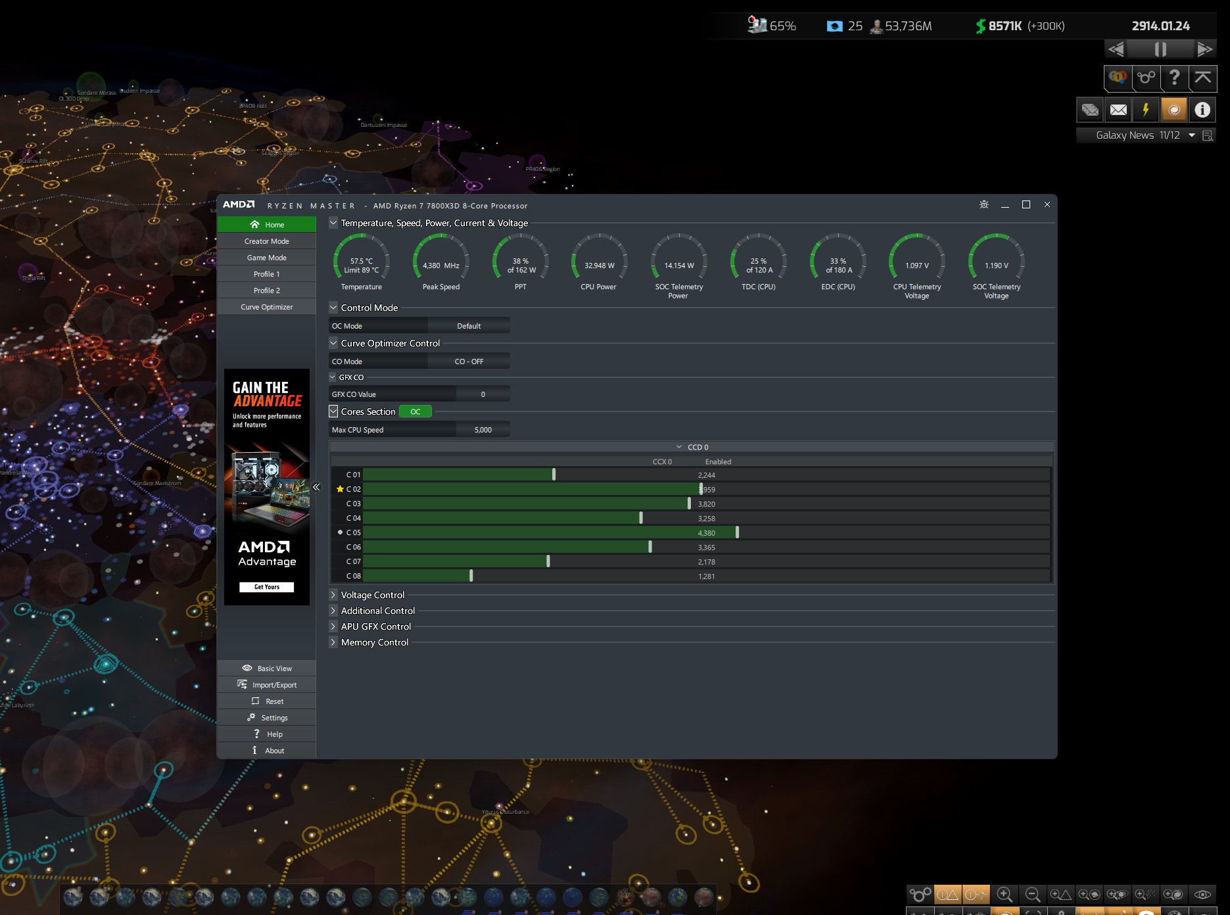Open the colored circles advisor icon
The image size is (1230, 915).
1118,78
